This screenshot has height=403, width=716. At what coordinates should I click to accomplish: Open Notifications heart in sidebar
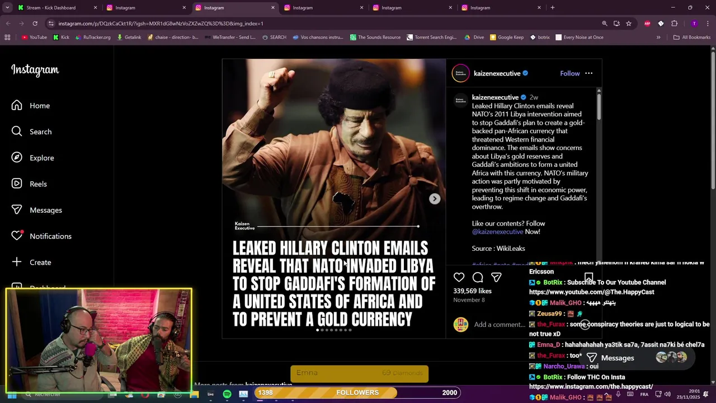click(x=17, y=236)
